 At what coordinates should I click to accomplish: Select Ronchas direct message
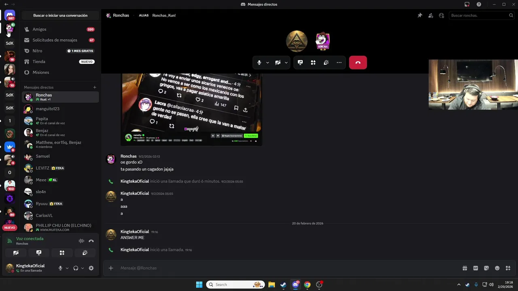click(60, 97)
